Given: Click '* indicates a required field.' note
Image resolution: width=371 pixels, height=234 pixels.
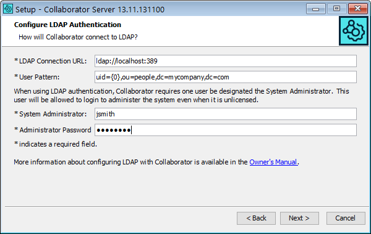Looking at the screenshot, I should (56, 144).
